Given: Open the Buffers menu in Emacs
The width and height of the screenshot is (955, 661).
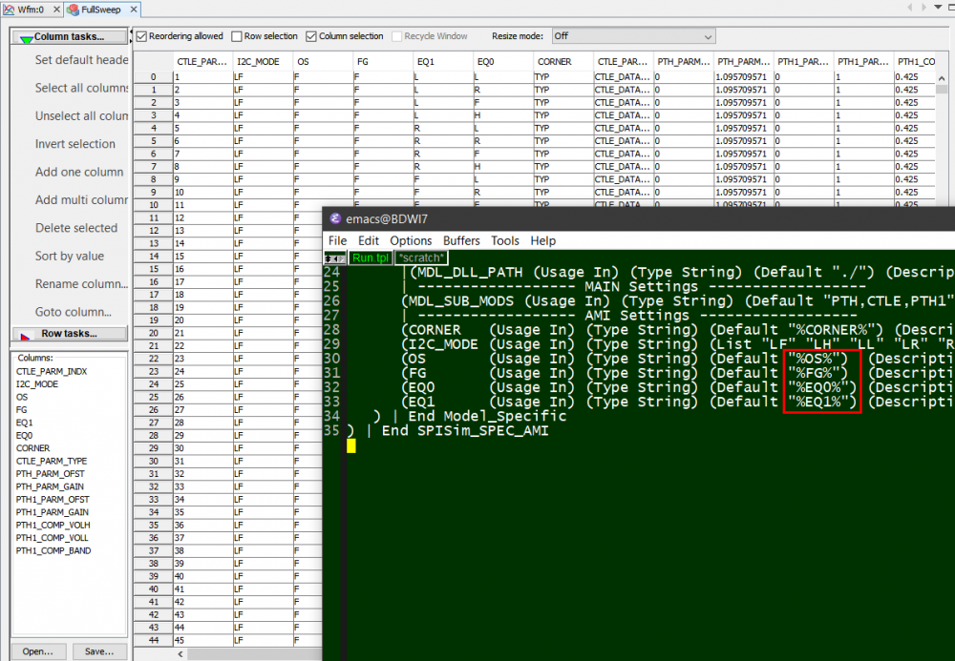Looking at the screenshot, I should pyautogui.click(x=461, y=240).
